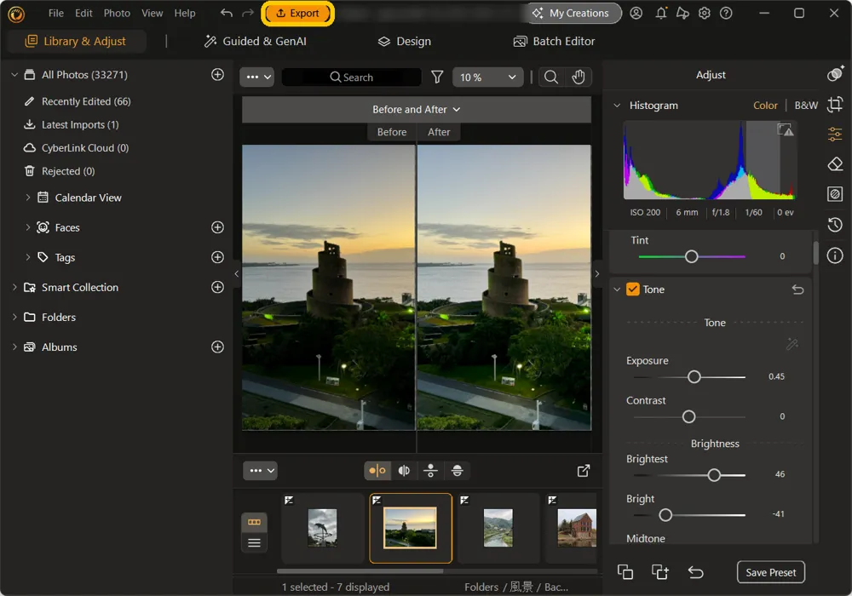Open the help question mark icon
Screen dimensions: 852x596
point(726,13)
